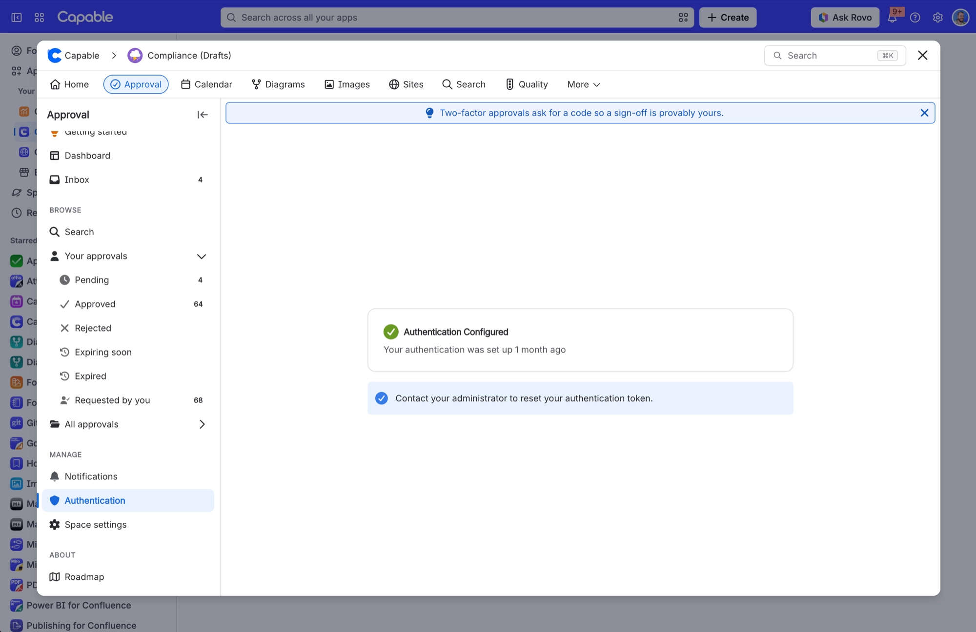Toggle the left navigation sidebar icon
The image size is (976, 632).
pos(17,18)
